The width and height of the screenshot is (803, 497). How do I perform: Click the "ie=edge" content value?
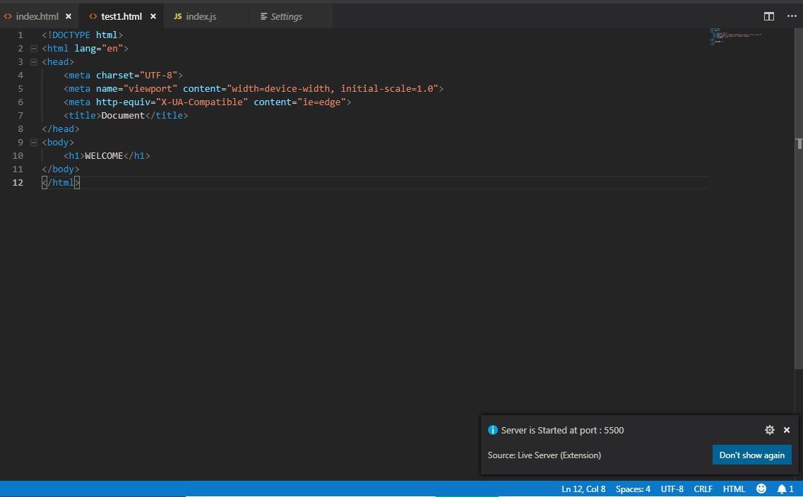[321, 102]
